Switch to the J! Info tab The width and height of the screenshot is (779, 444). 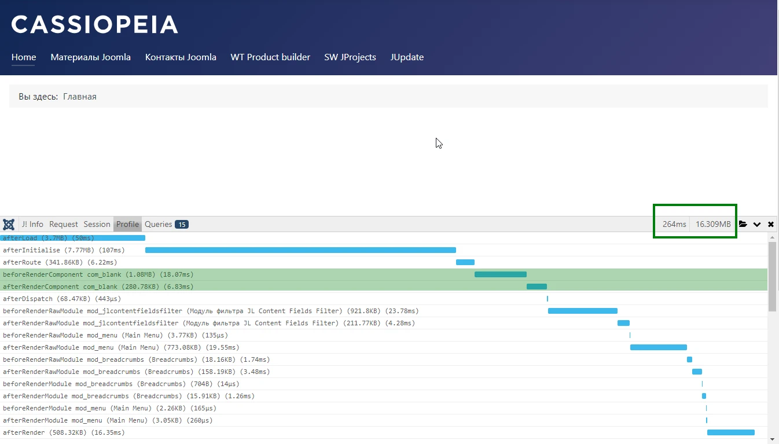[32, 225]
